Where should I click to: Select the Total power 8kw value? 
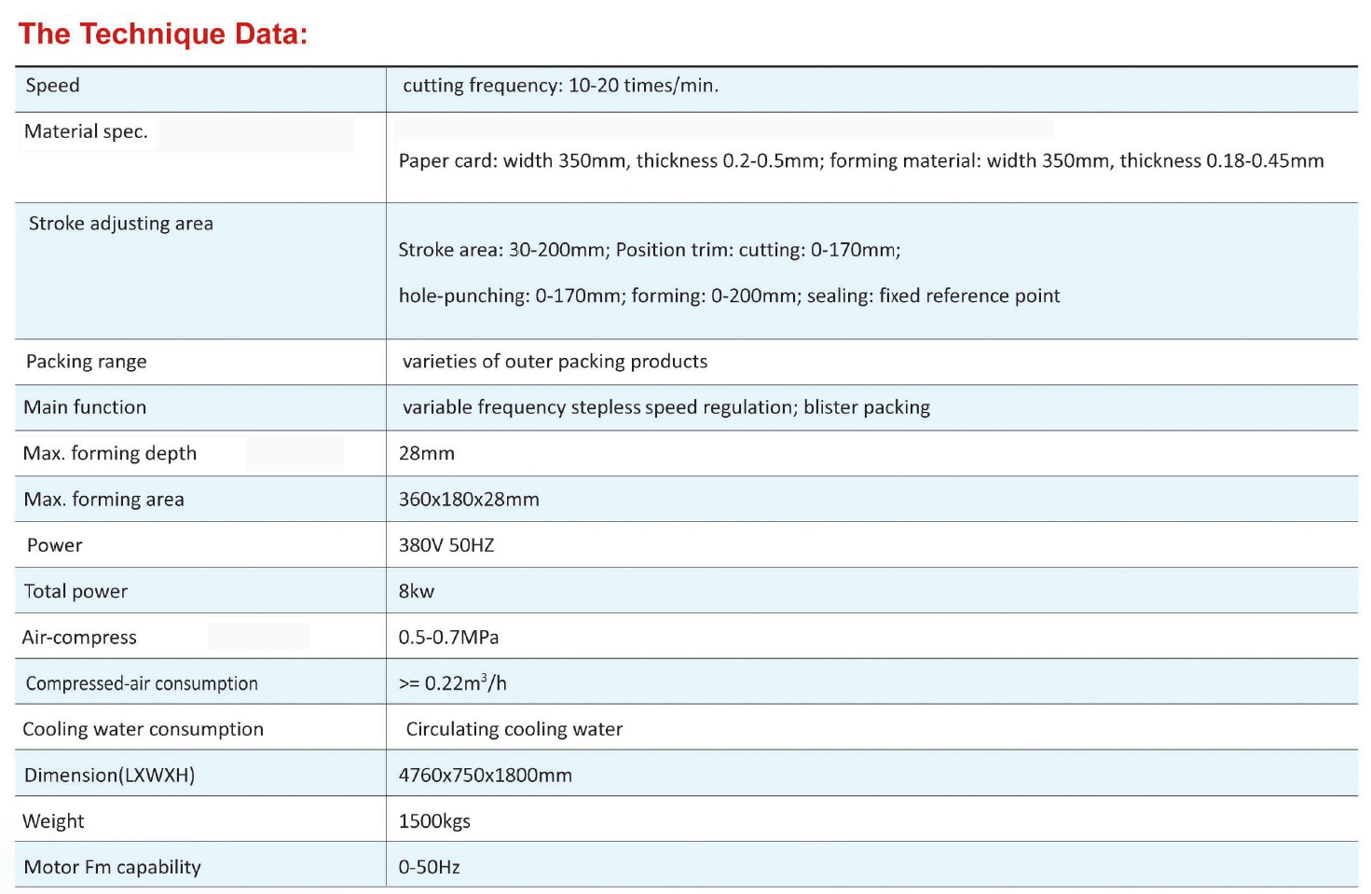pyautogui.click(x=417, y=591)
